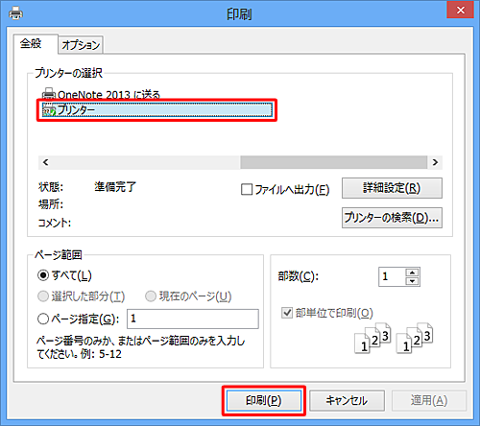480x426 pixels.
Task: Click the page range input field
Action: tap(193, 319)
